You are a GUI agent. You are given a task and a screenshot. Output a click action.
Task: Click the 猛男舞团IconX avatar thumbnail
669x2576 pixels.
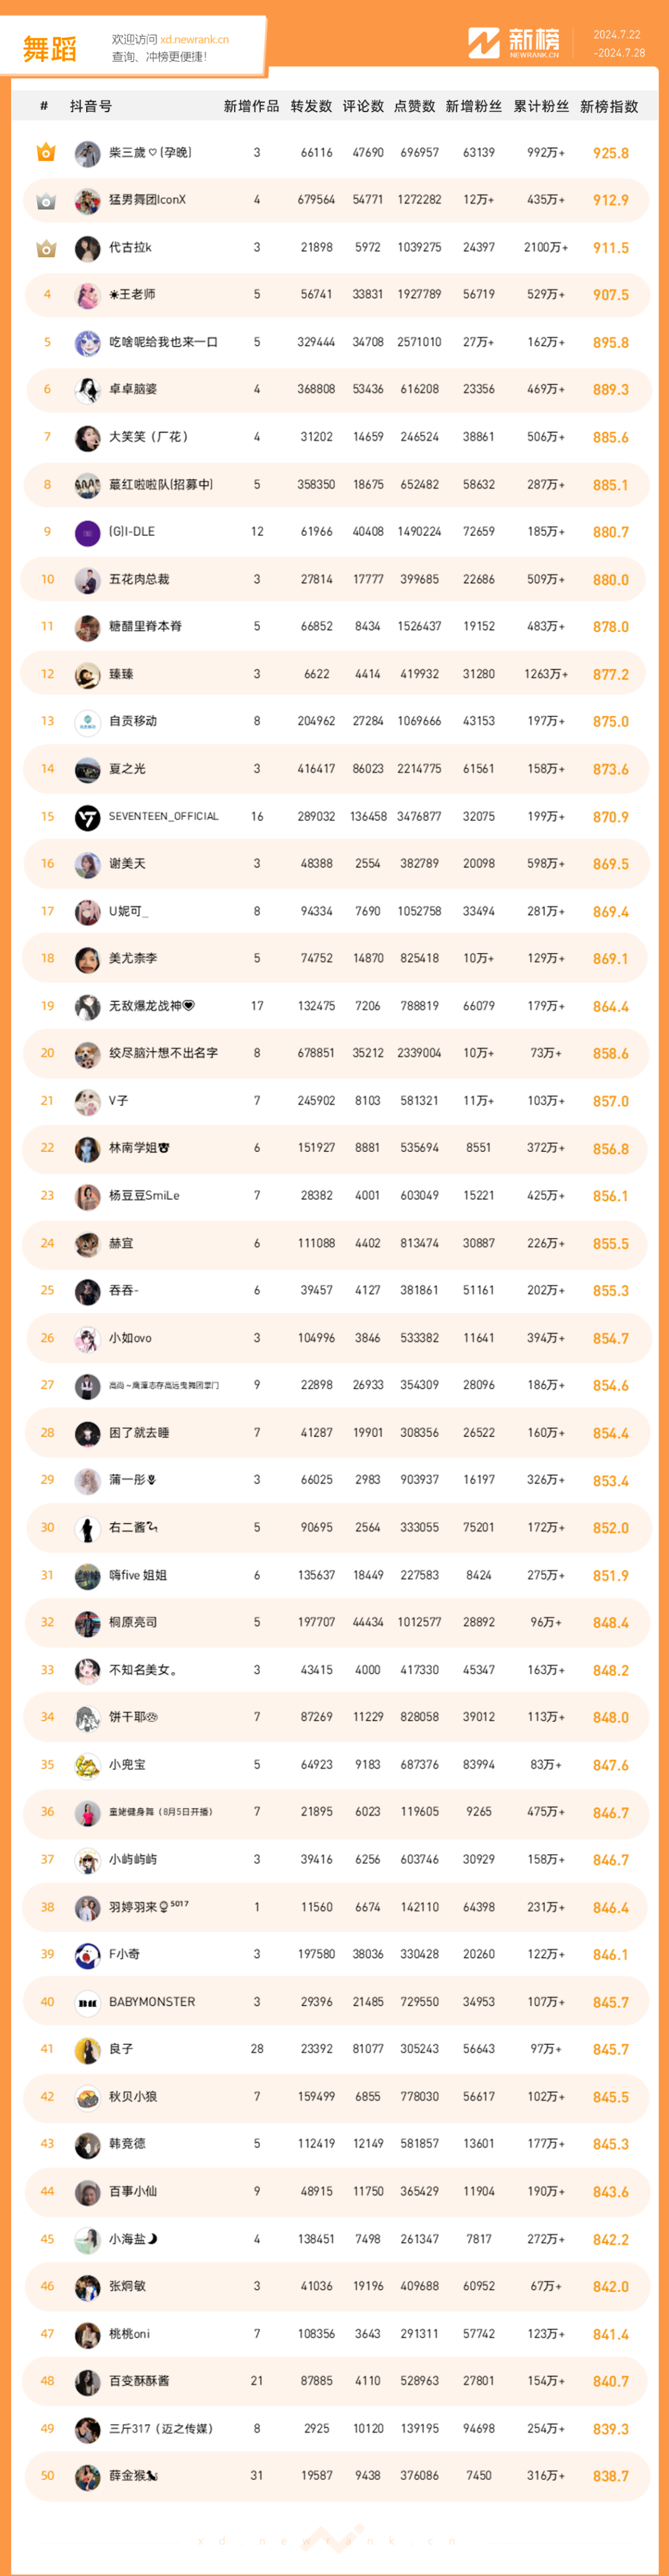point(88,201)
